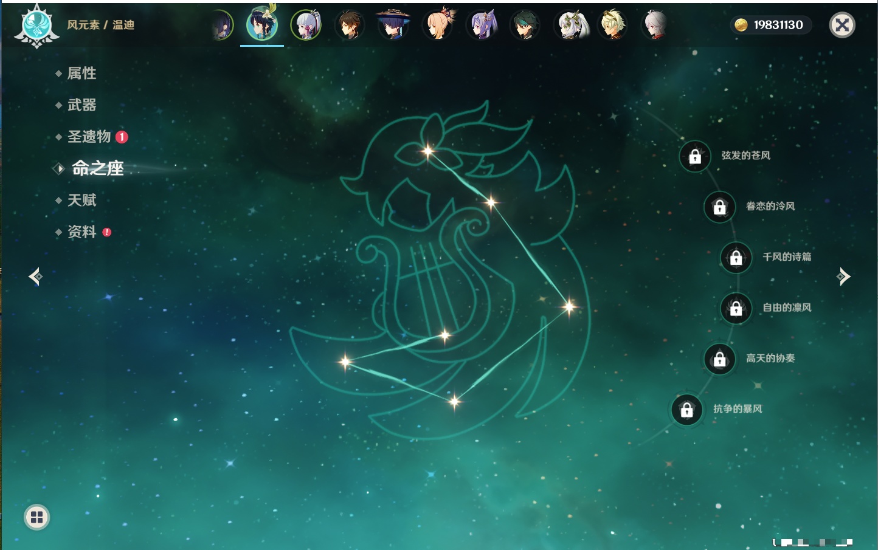Screen dimensions: 878x550
Task: Select the Nahida character portrait
Action: point(570,25)
